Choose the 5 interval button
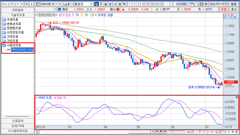Image resolution: width=240 pixels, height=135 pixels. [139, 4]
